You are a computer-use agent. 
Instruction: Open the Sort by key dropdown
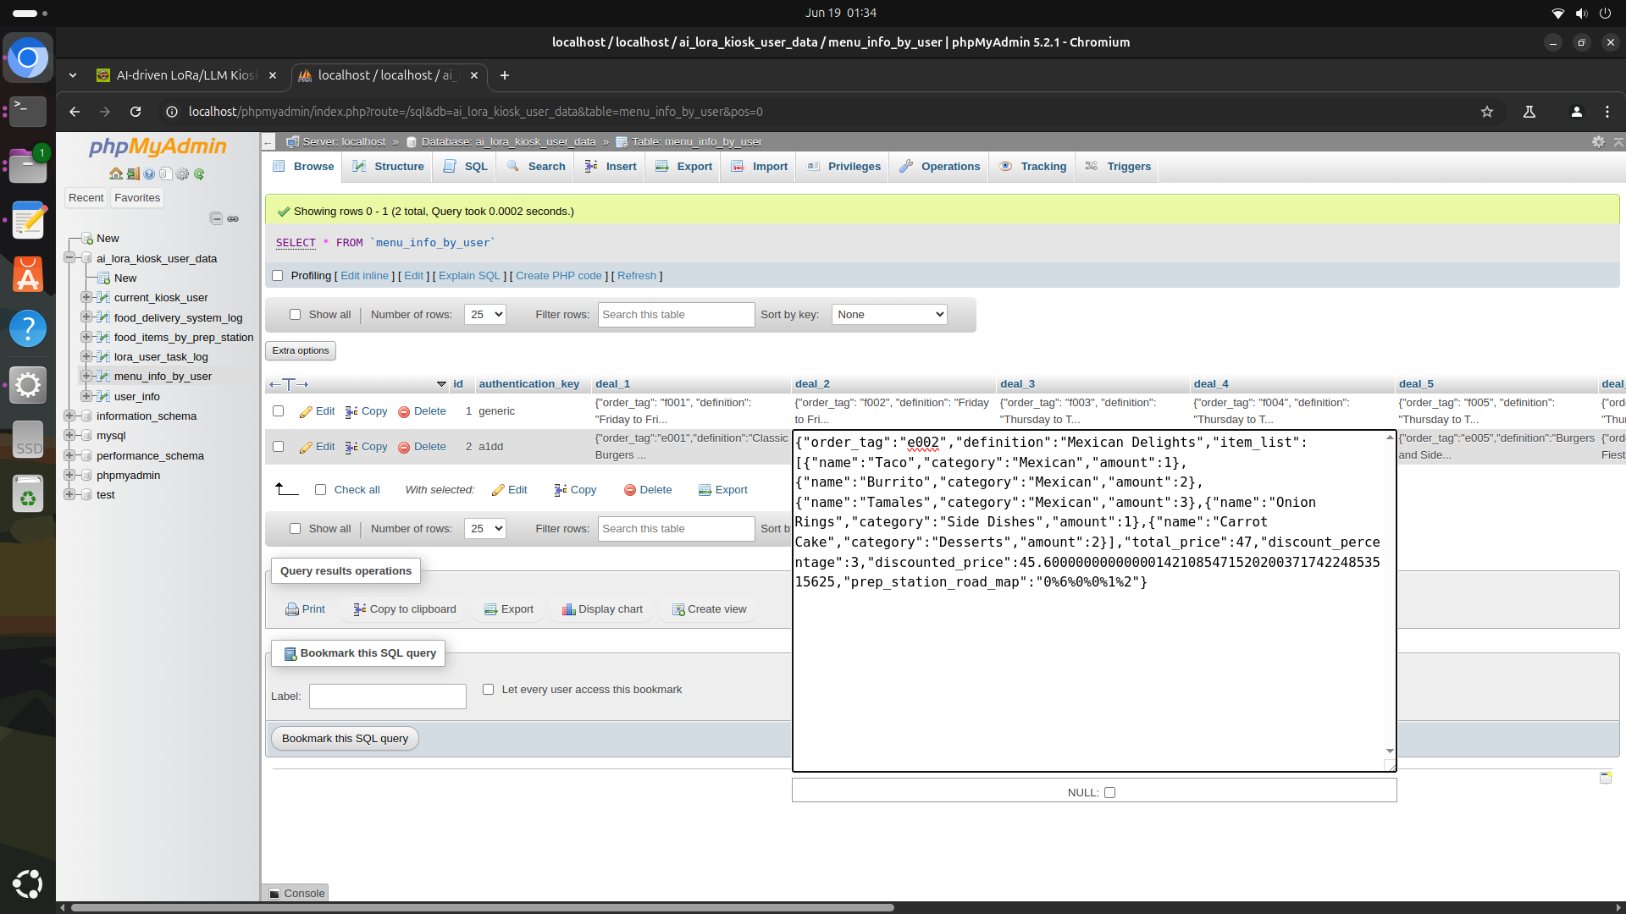point(888,315)
